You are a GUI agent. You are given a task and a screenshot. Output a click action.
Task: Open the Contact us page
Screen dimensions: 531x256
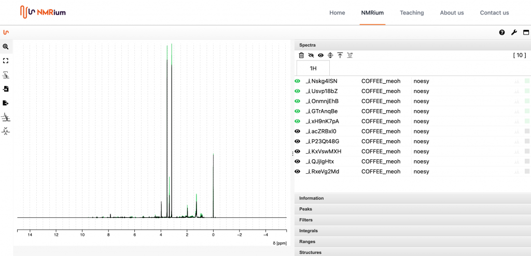click(494, 13)
